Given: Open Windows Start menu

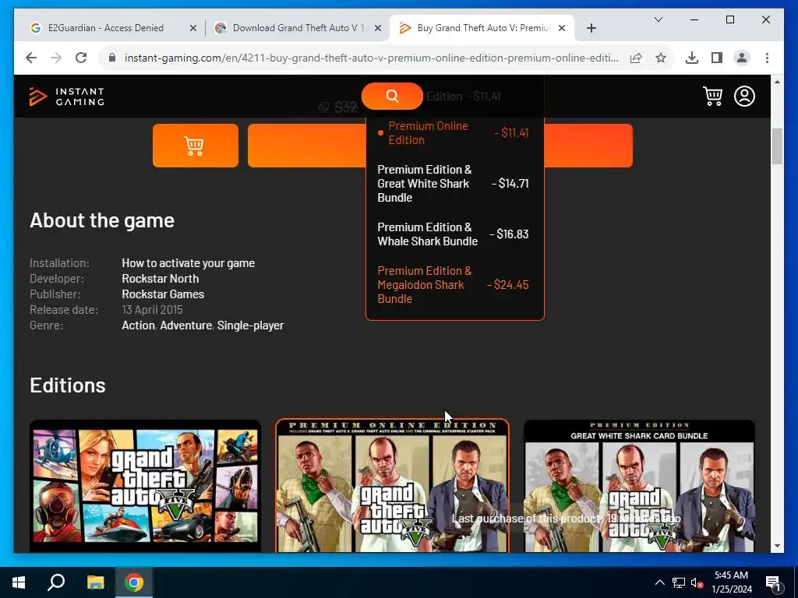Looking at the screenshot, I should click(x=19, y=582).
